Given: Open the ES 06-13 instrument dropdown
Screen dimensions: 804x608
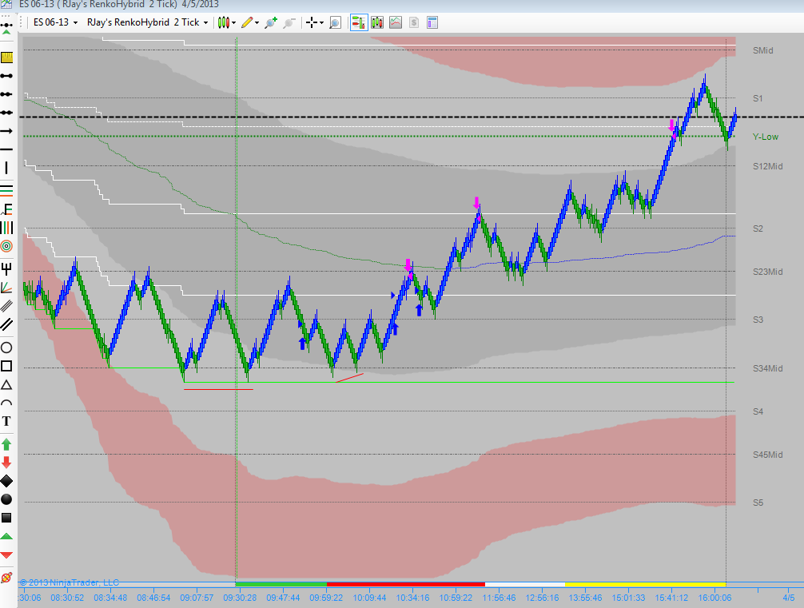Looking at the screenshot, I should tap(55, 22).
